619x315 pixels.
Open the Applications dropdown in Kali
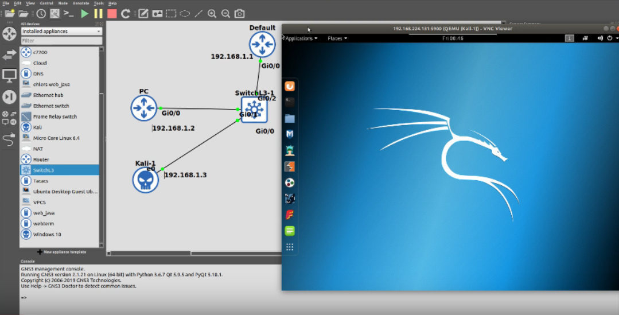click(301, 38)
